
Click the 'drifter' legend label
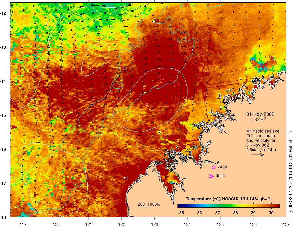coord(221,176)
